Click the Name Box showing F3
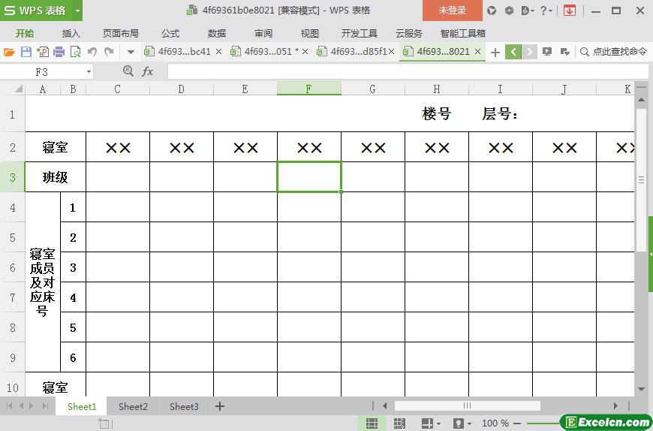This screenshot has height=431, width=653. (41, 72)
